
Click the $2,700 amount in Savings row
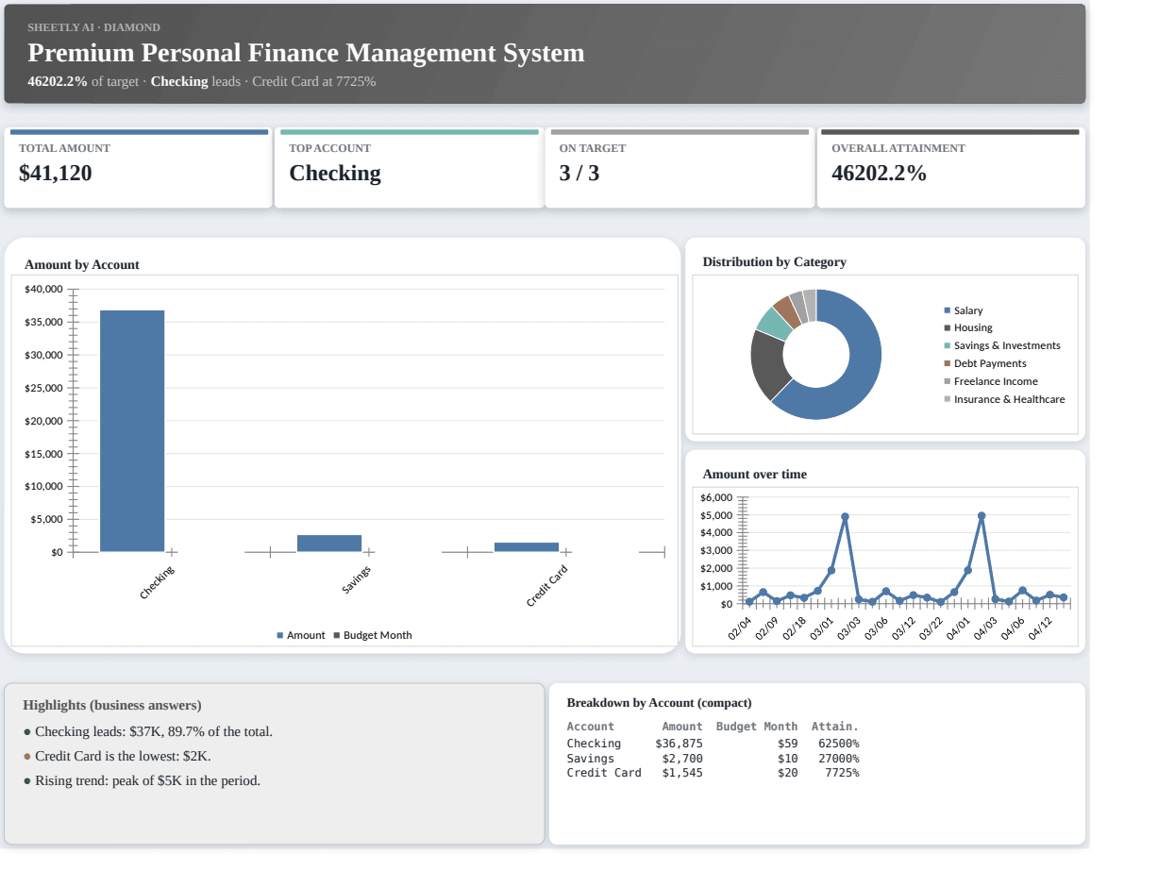pyautogui.click(x=682, y=759)
